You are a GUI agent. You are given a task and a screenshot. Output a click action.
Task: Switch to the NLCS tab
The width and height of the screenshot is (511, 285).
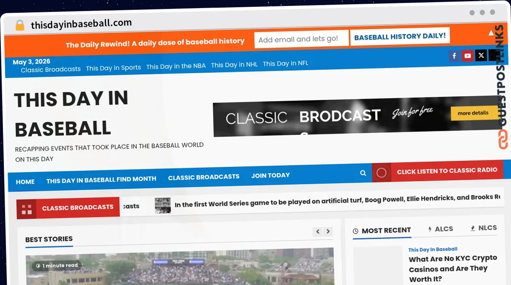pyautogui.click(x=483, y=228)
